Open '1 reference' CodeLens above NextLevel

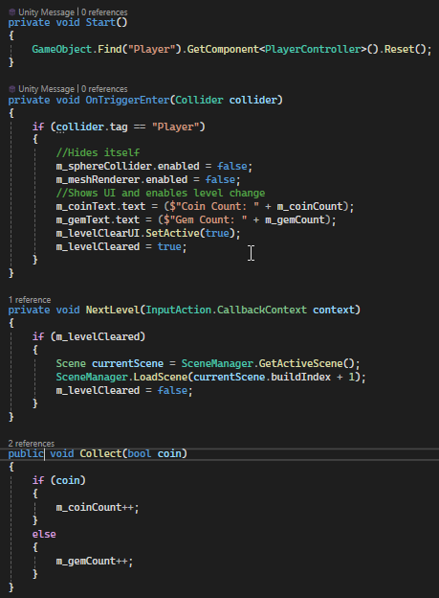30,300
